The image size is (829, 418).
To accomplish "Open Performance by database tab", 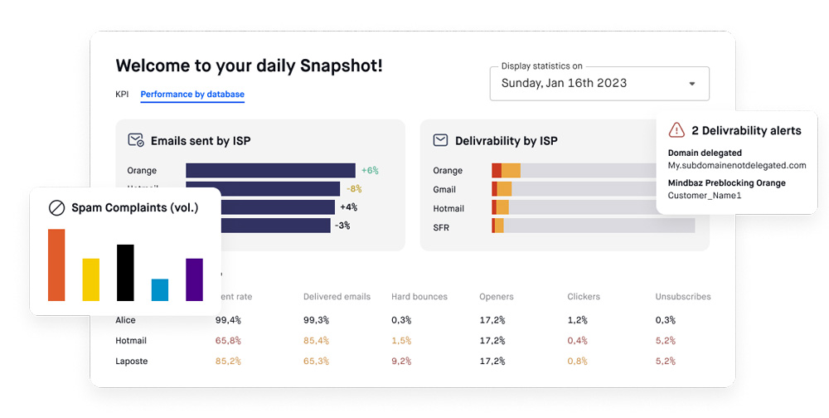I will 192,95.
